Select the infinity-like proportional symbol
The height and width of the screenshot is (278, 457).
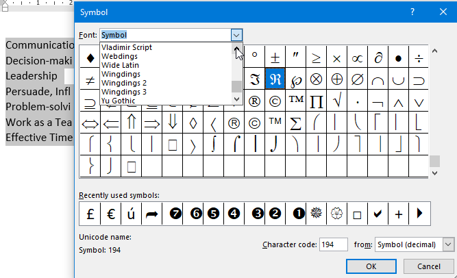point(357,58)
